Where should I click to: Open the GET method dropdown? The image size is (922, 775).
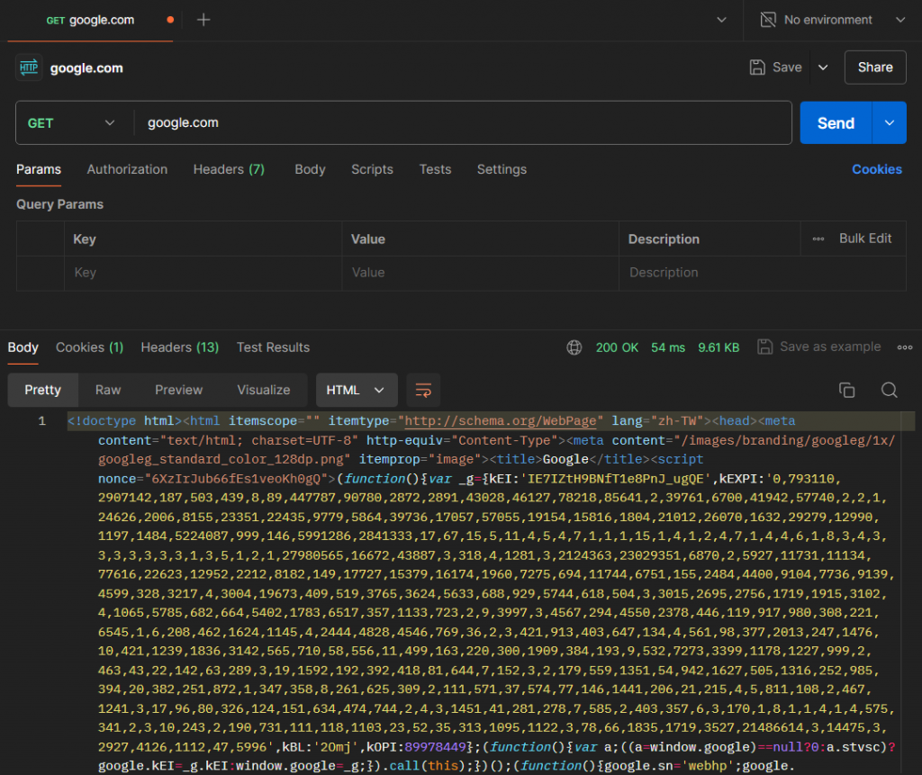(x=71, y=123)
